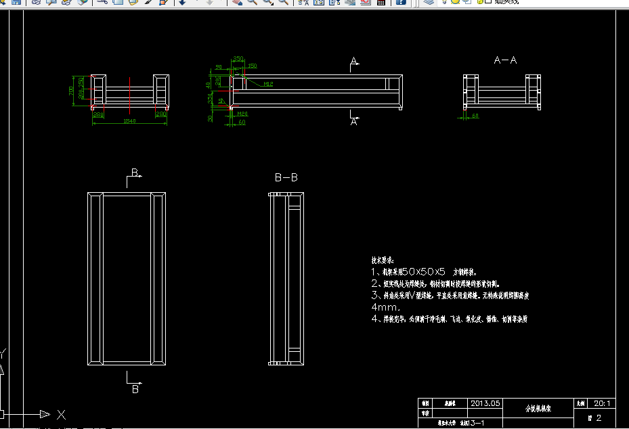Select the Pan Realtime icon
The height and width of the screenshot is (429, 629).
tap(237, 2)
